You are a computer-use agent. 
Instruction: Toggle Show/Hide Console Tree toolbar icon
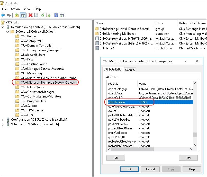click(23, 15)
